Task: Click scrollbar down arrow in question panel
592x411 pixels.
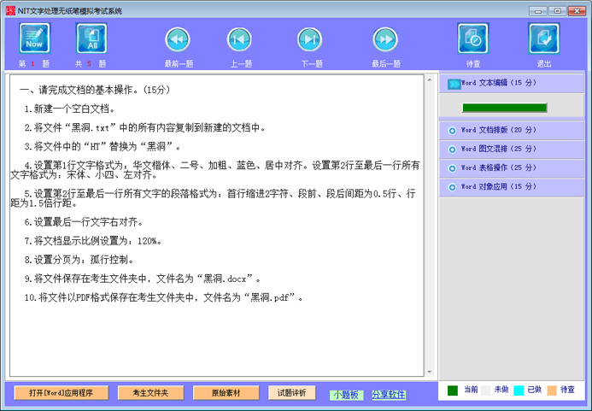Action: coord(430,372)
